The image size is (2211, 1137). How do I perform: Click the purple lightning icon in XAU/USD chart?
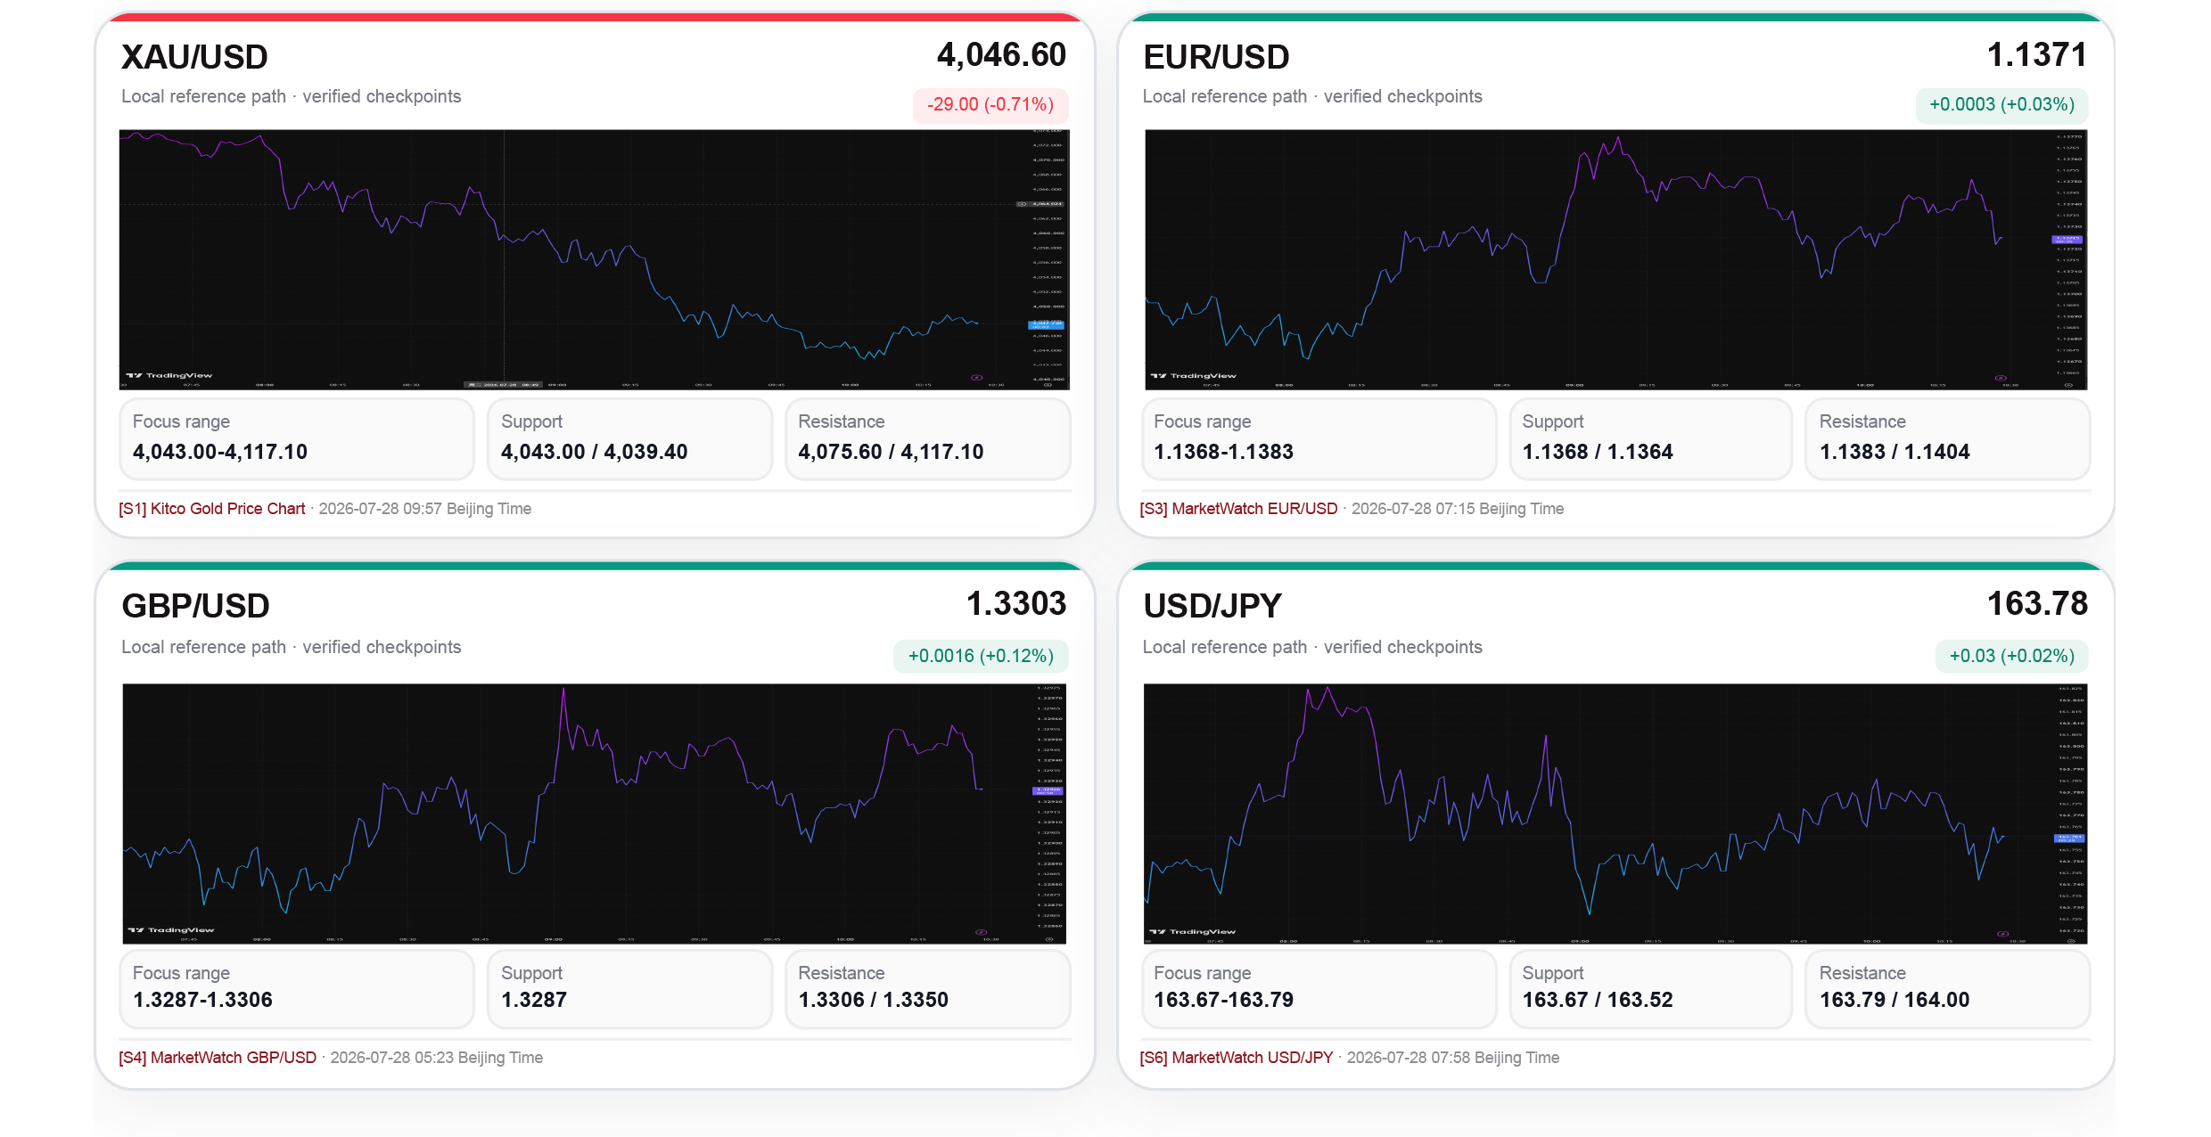click(976, 377)
